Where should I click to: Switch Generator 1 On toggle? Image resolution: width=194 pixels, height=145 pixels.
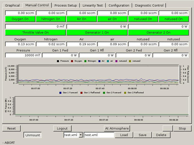coord(97,33)
